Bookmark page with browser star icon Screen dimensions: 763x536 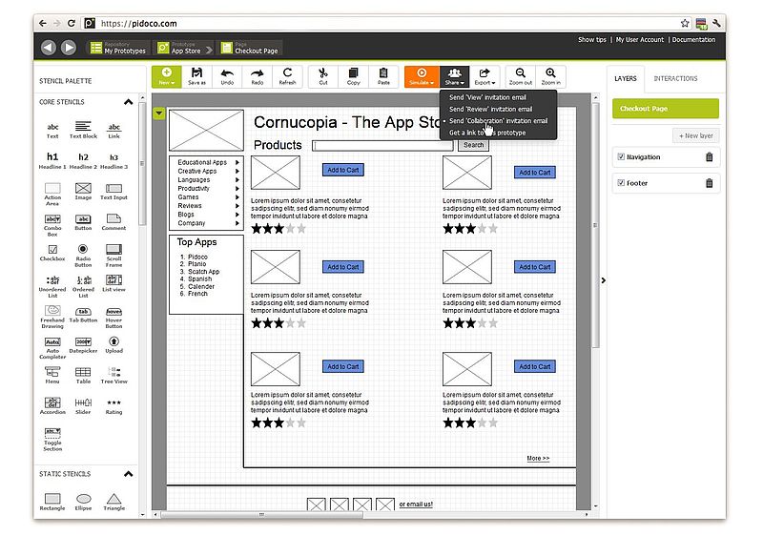tap(685, 23)
